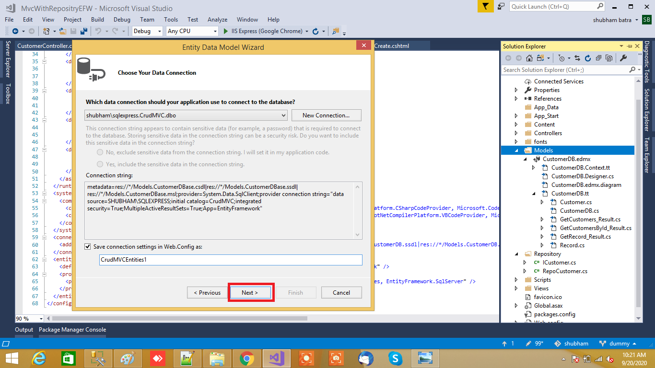Open the Server Explorer side tab
The image size is (655, 368).
click(x=8, y=59)
